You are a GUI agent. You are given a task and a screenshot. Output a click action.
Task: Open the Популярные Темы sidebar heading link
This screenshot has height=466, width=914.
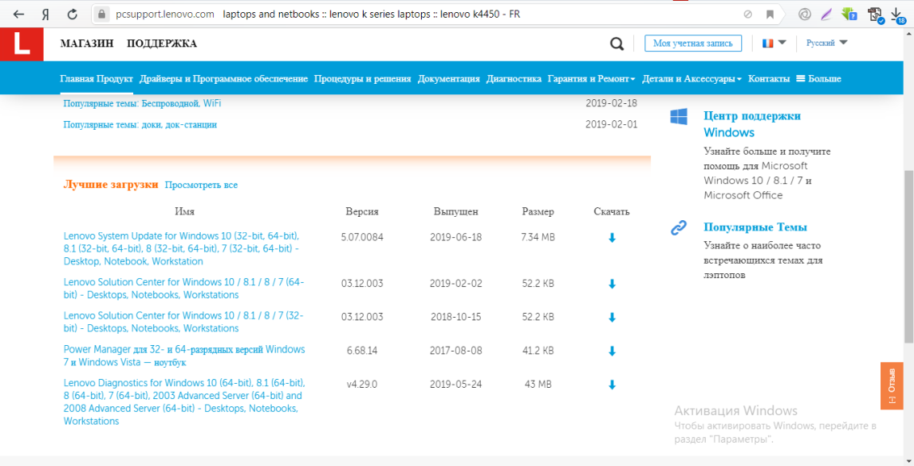pos(755,227)
